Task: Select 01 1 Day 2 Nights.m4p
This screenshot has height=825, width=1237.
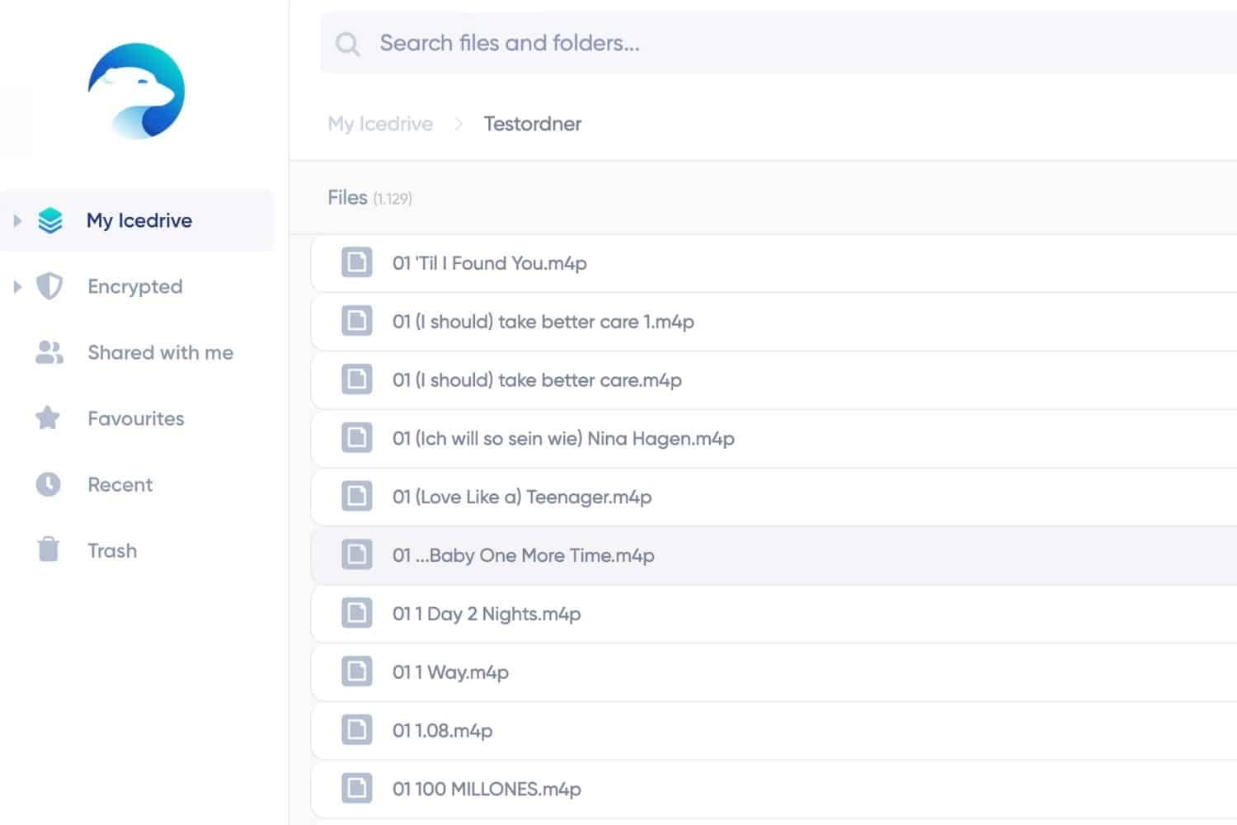Action: click(x=774, y=615)
